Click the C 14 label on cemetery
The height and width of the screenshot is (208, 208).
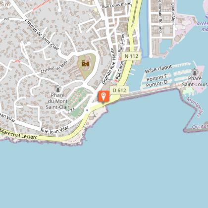tap(71, 110)
